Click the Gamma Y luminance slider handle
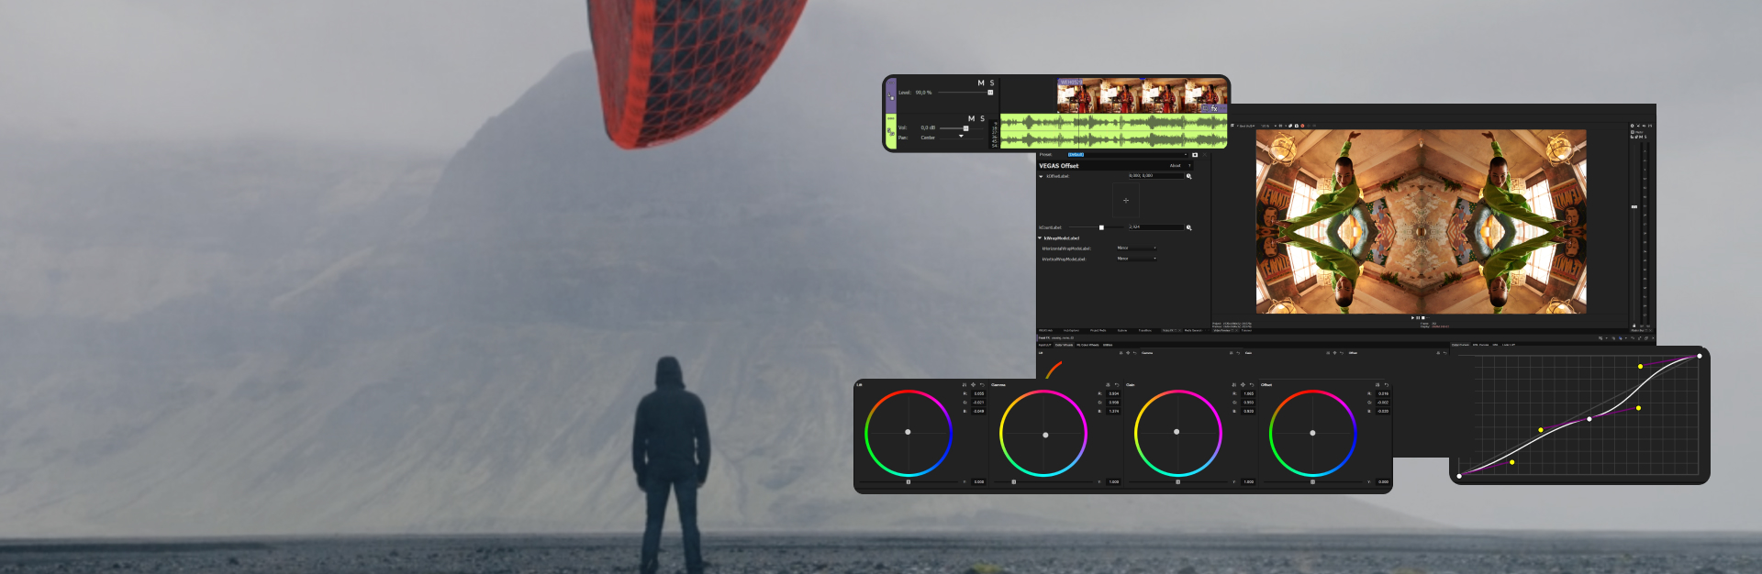The width and height of the screenshot is (1762, 574). [x=1013, y=481]
